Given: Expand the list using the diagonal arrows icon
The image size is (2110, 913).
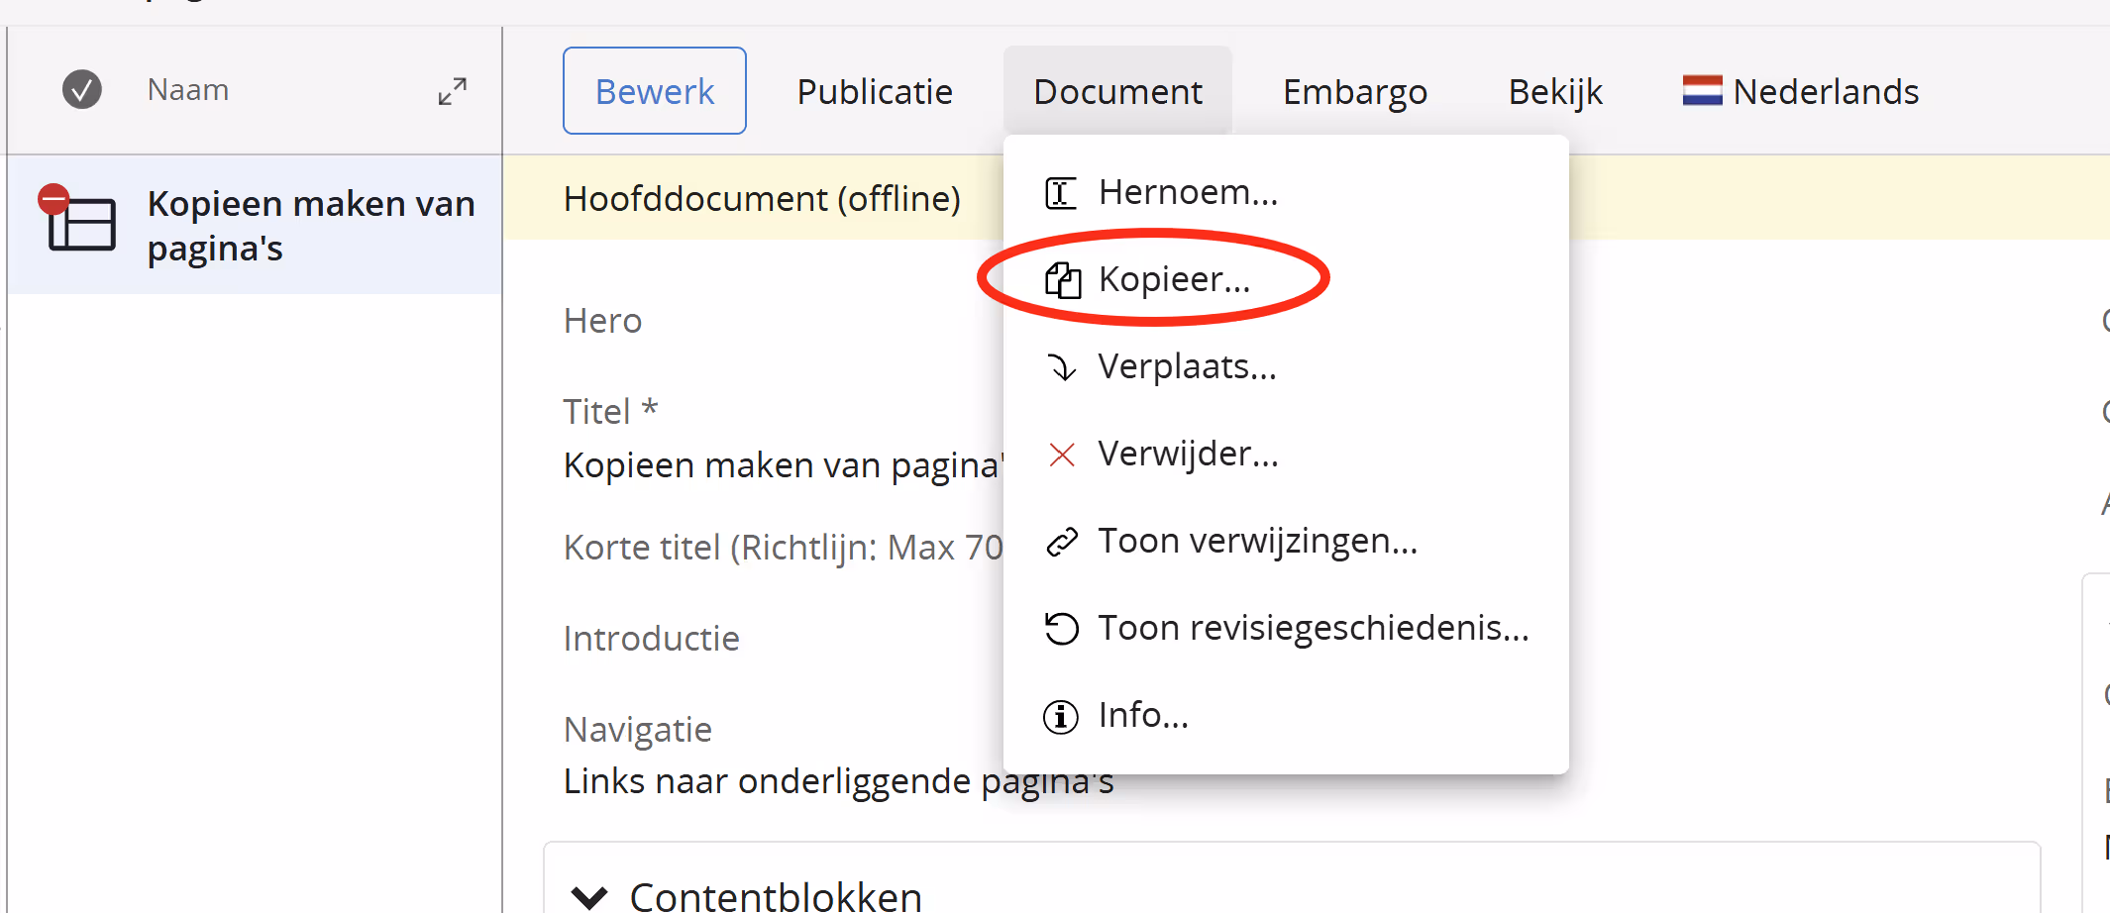Looking at the screenshot, I should click(x=453, y=91).
